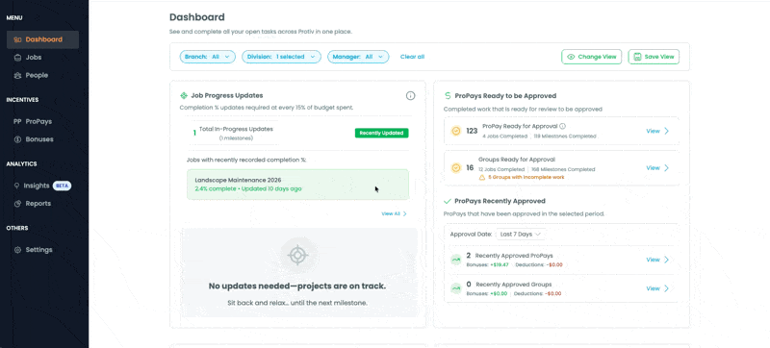Viewport: 770px width, 348px height.
Task: Click the Clear all filters link
Action: [x=413, y=57]
